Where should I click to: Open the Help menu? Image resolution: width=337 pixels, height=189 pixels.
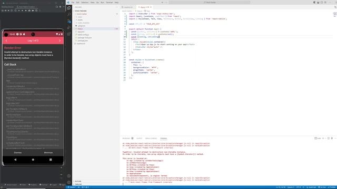(116, 2)
